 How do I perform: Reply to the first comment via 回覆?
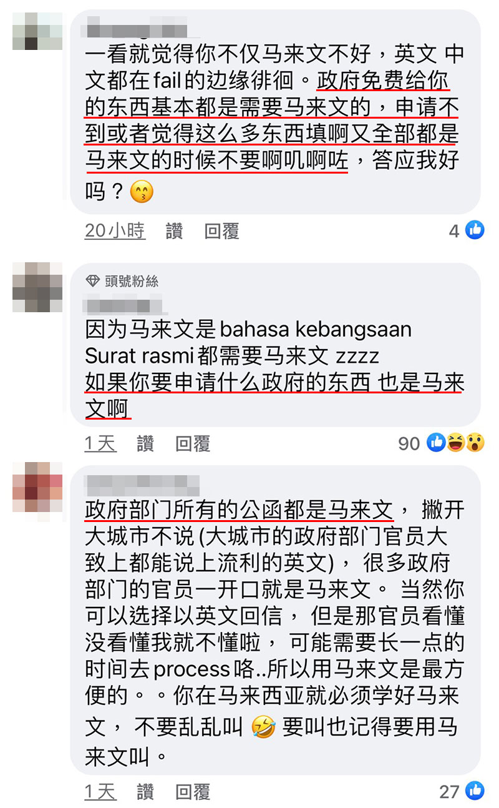coord(221,231)
